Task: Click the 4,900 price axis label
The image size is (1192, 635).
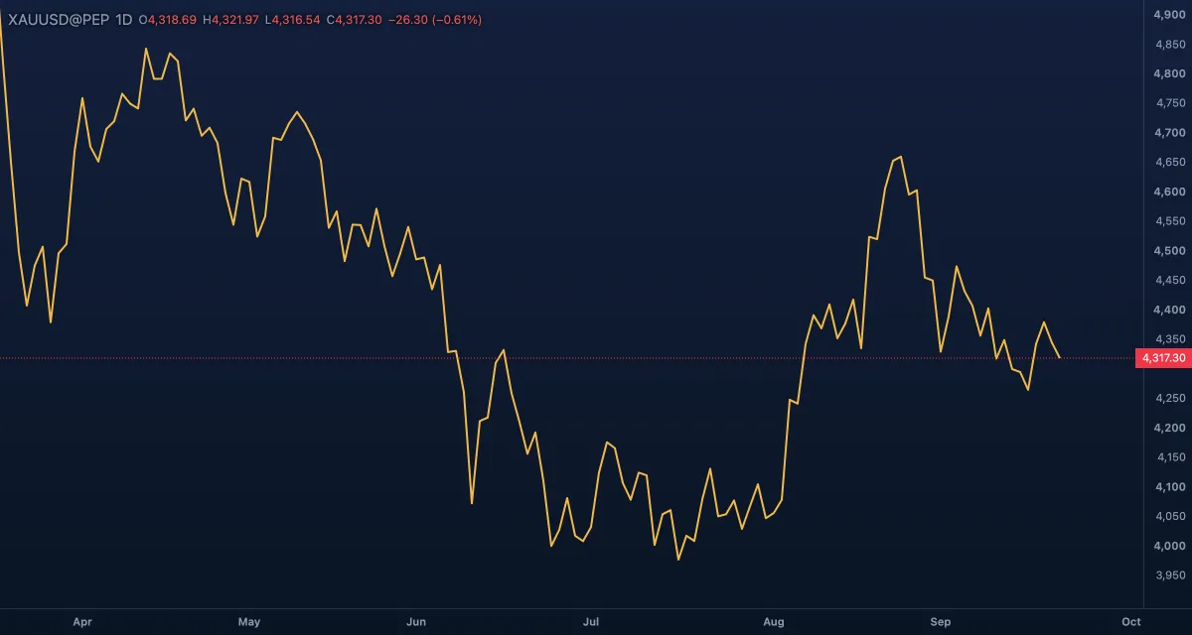Action: 1169,14
